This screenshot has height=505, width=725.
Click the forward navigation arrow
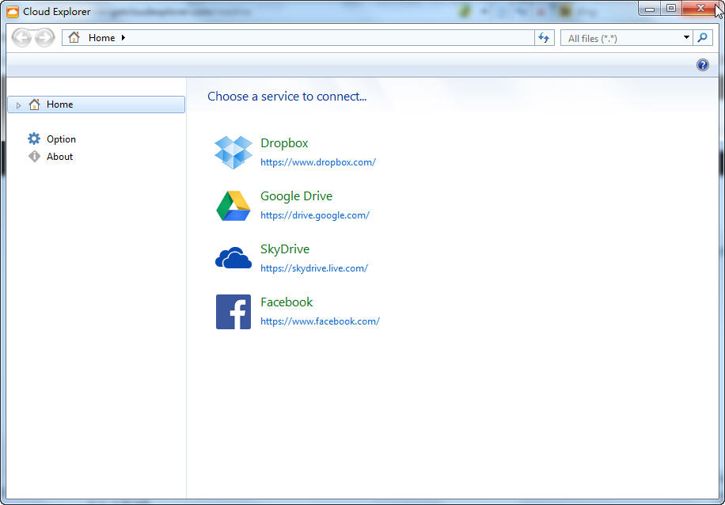click(45, 38)
